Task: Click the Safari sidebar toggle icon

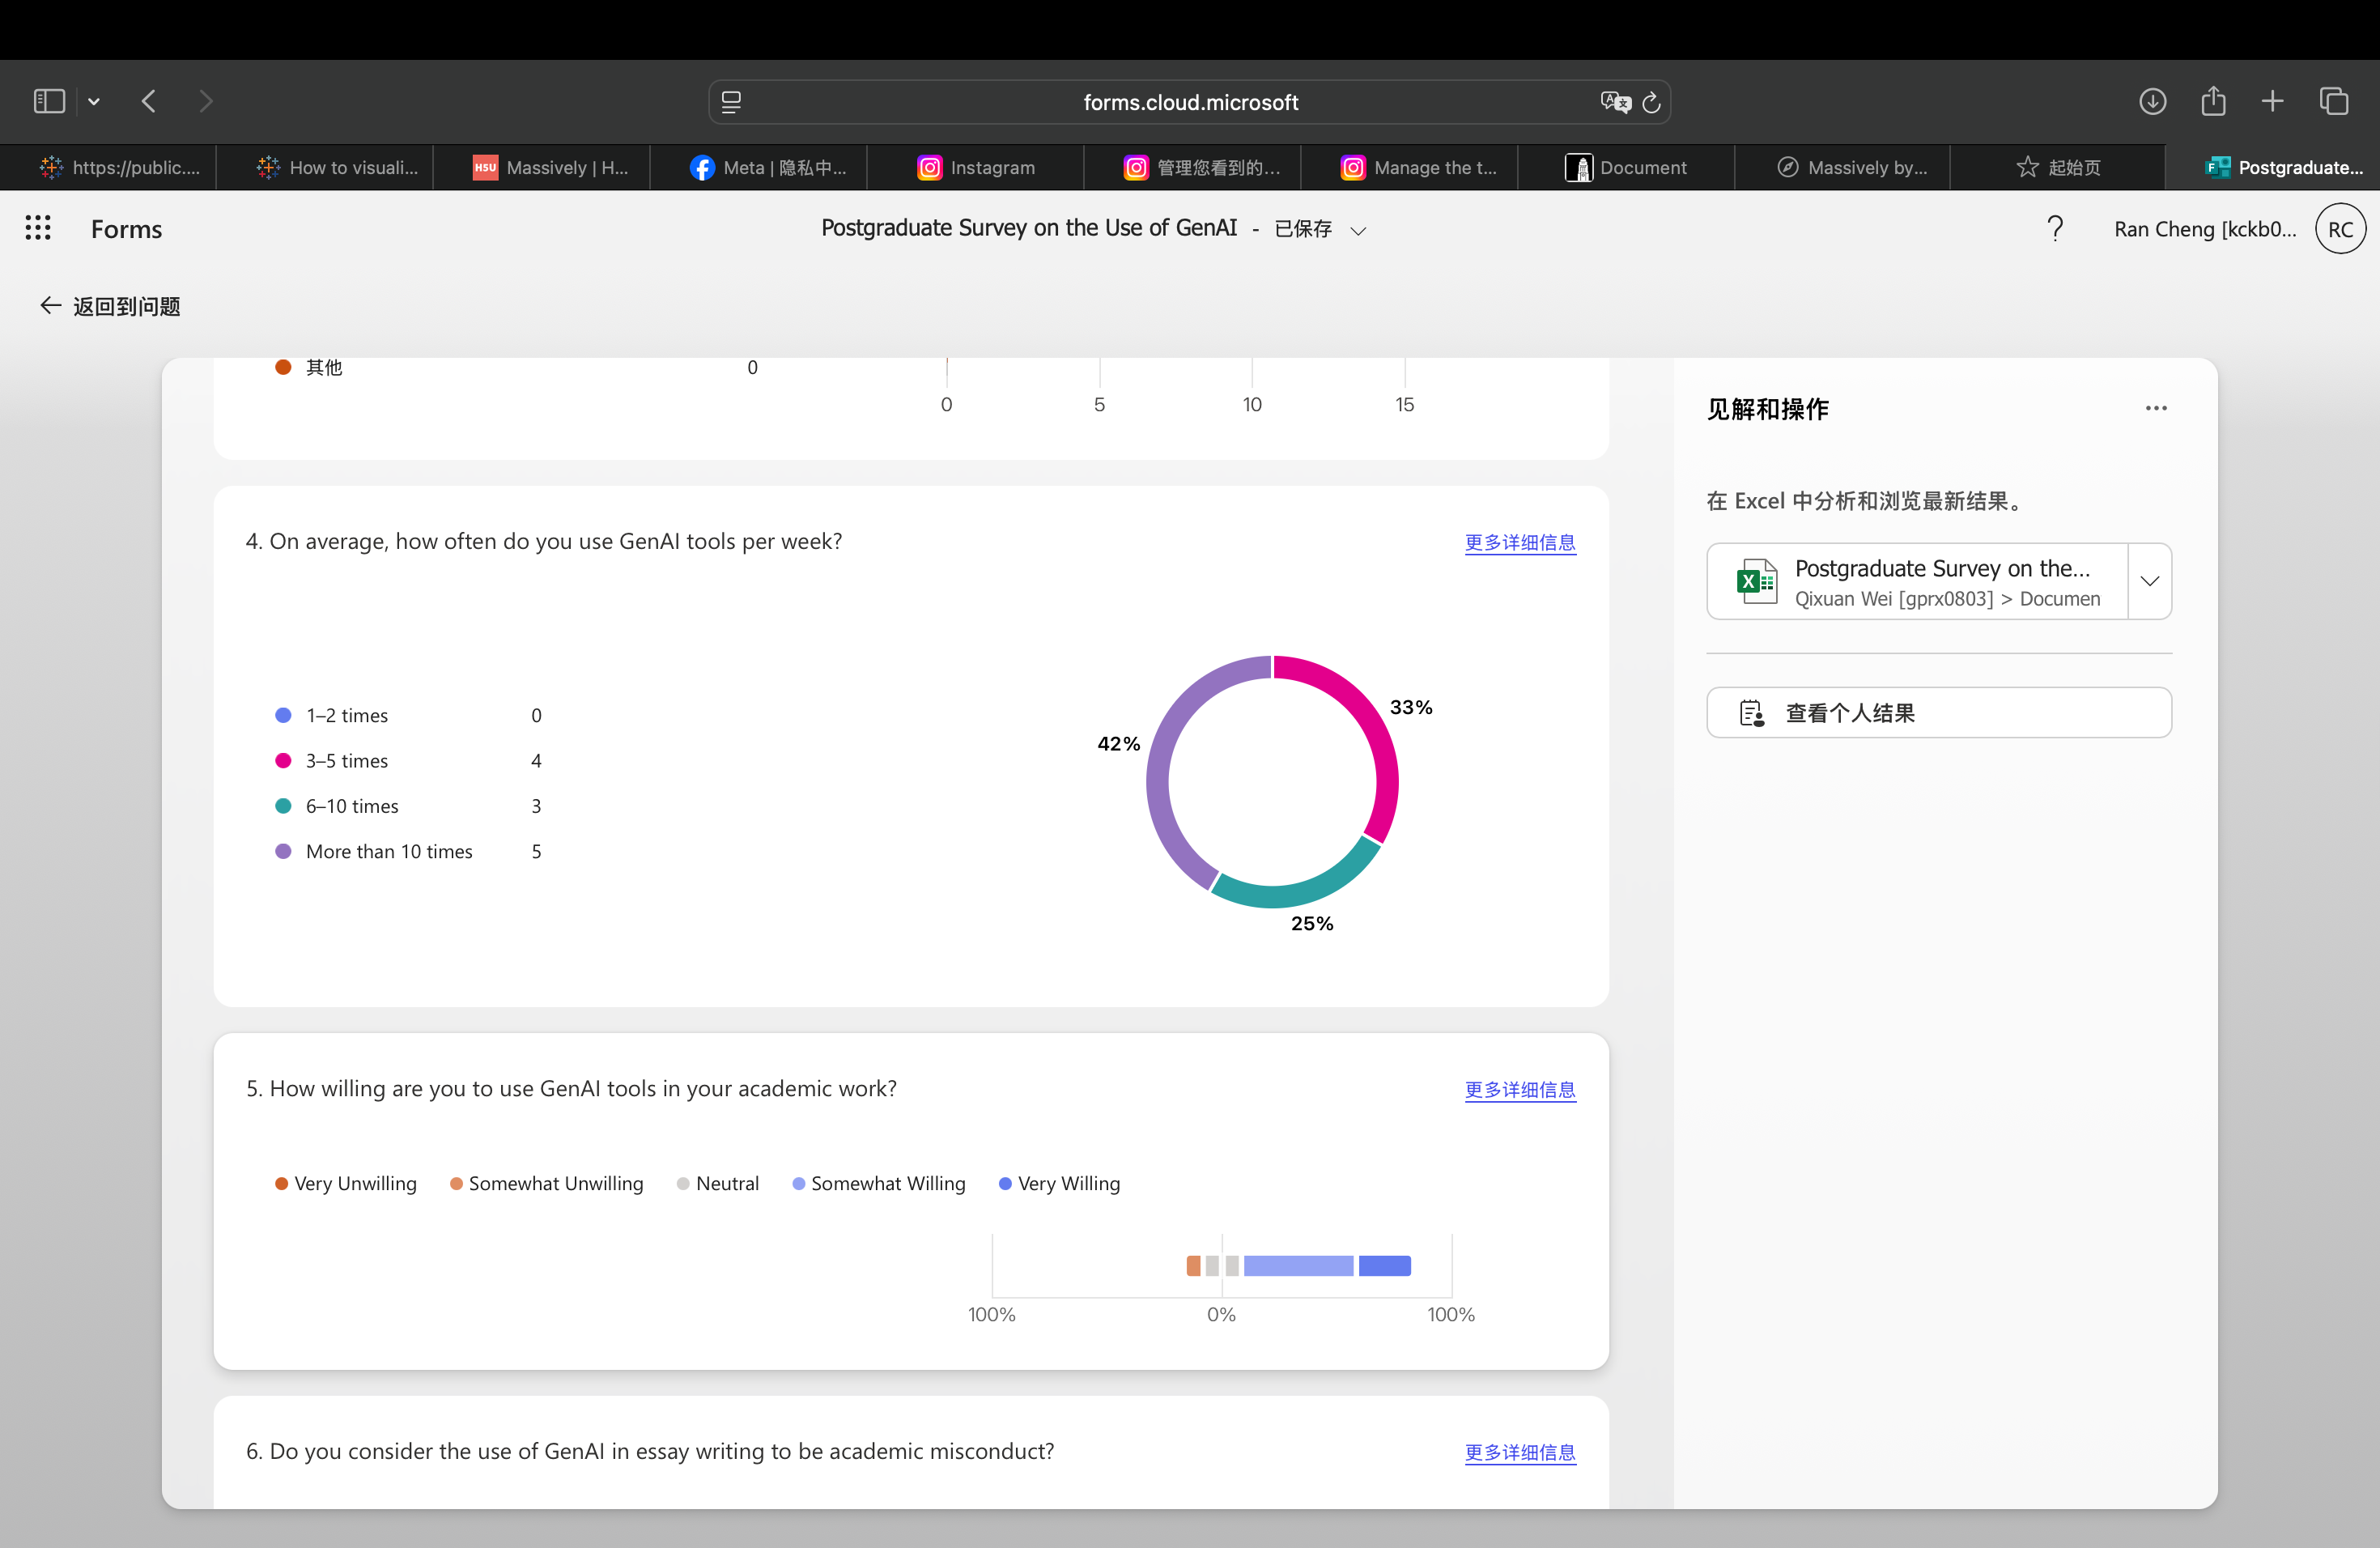Action: (49, 101)
